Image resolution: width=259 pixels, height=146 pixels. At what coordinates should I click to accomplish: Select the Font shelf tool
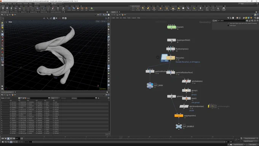(58, 9)
